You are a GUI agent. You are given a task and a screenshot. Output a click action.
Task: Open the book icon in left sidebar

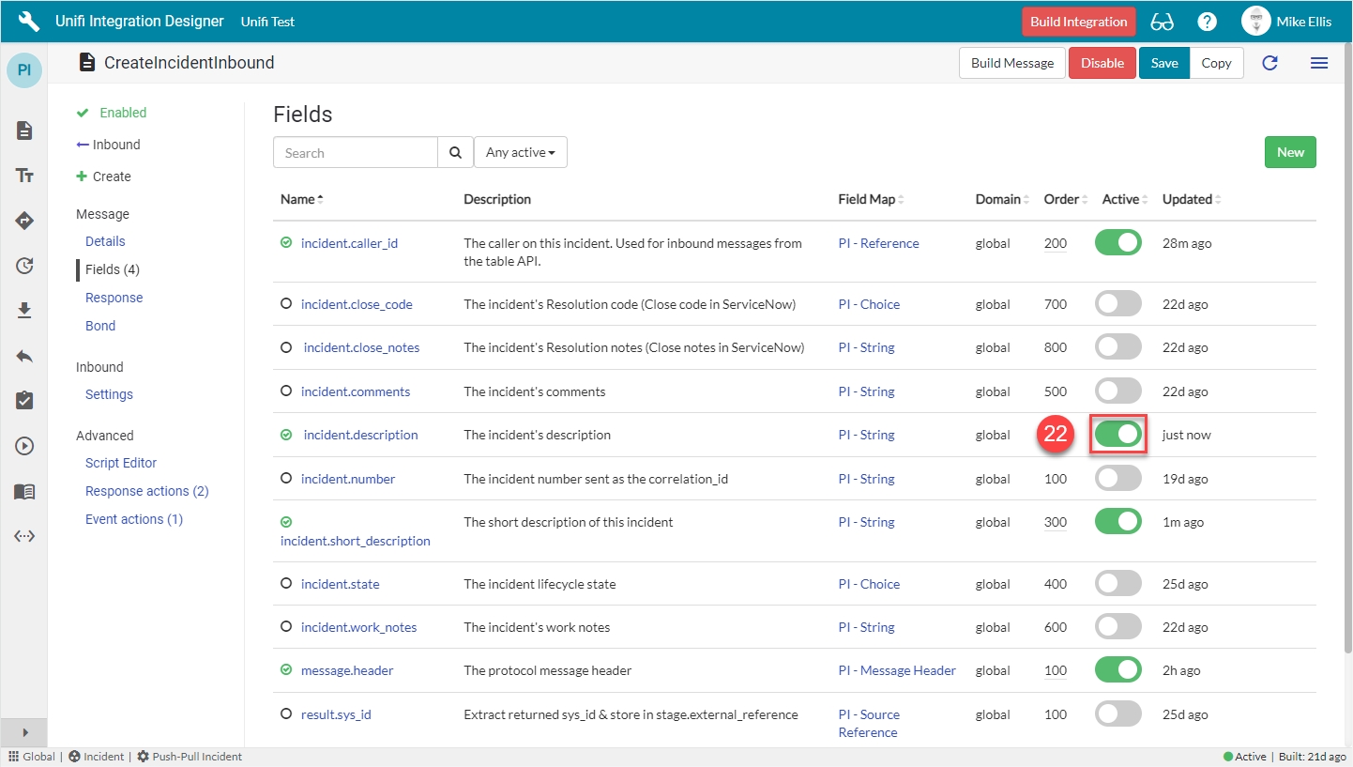tap(24, 491)
